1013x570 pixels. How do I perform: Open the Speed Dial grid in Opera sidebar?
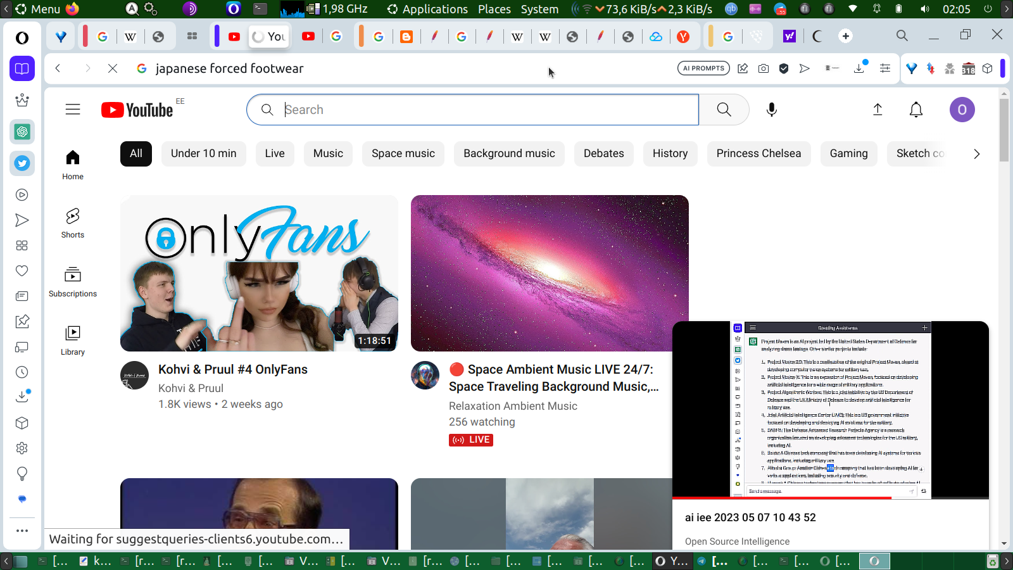(x=22, y=246)
